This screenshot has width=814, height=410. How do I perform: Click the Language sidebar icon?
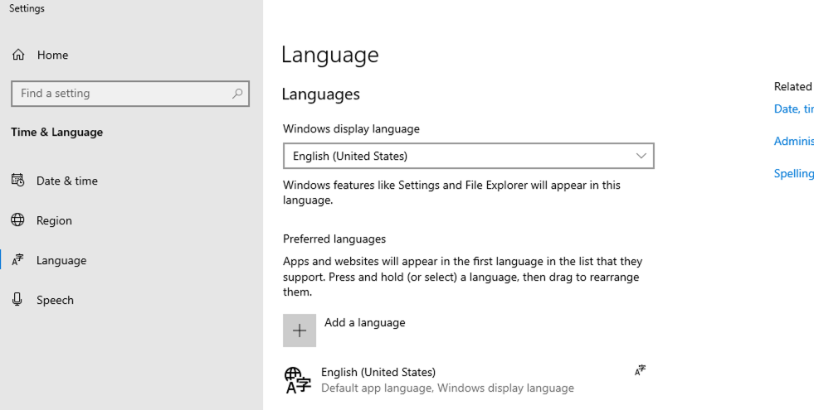tap(18, 260)
